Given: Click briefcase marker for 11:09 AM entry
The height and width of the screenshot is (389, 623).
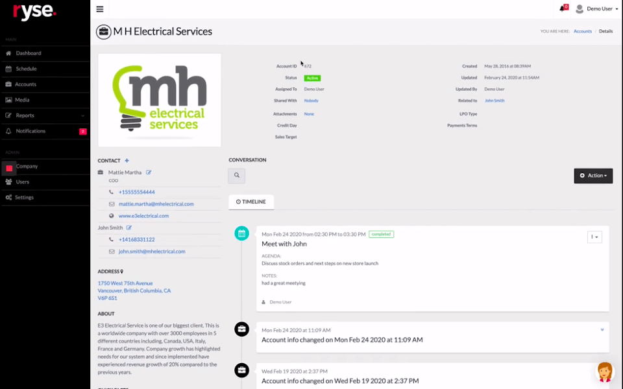Looking at the screenshot, I should (241, 329).
